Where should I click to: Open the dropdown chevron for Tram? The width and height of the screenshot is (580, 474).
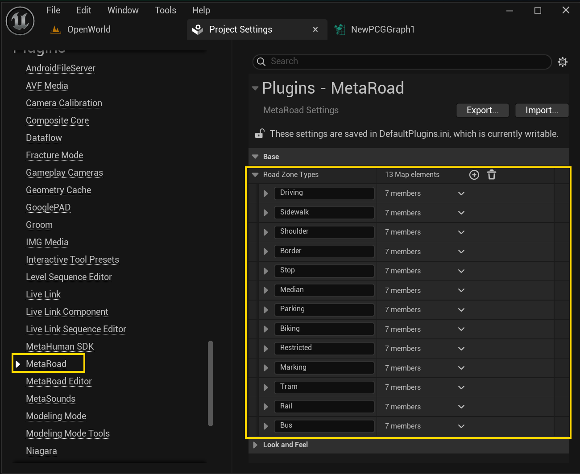461,387
